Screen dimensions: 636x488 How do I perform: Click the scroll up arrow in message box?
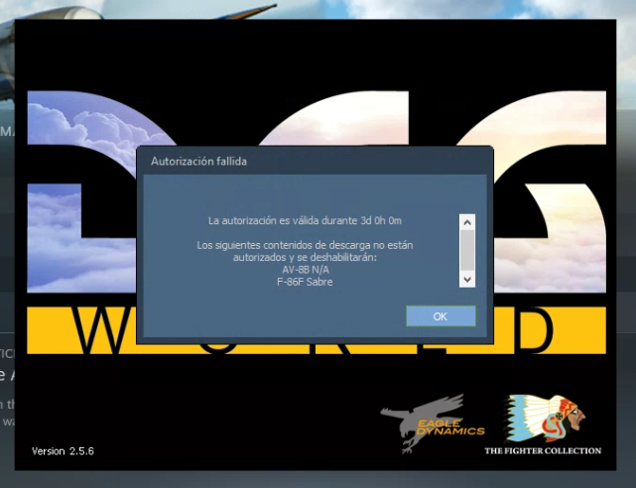[x=467, y=222]
